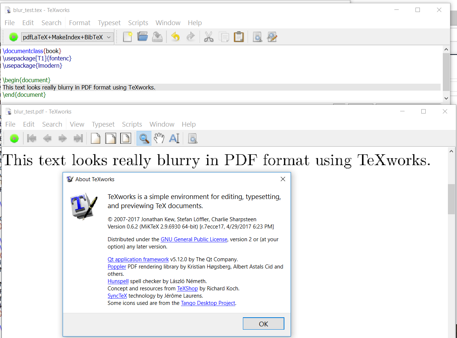Run typeset with the green button in blur_test.tex window

point(13,37)
